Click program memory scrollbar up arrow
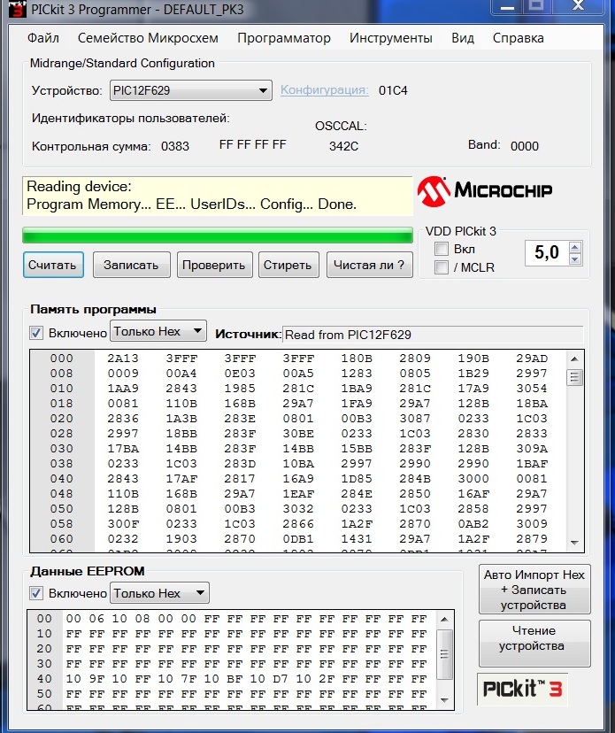The height and width of the screenshot is (733, 615). click(x=575, y=359)
